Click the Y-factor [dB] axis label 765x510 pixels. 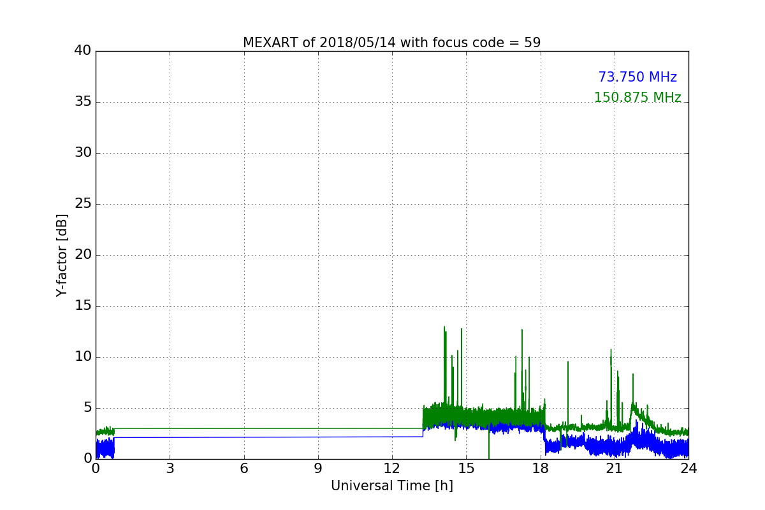(62, 255)
